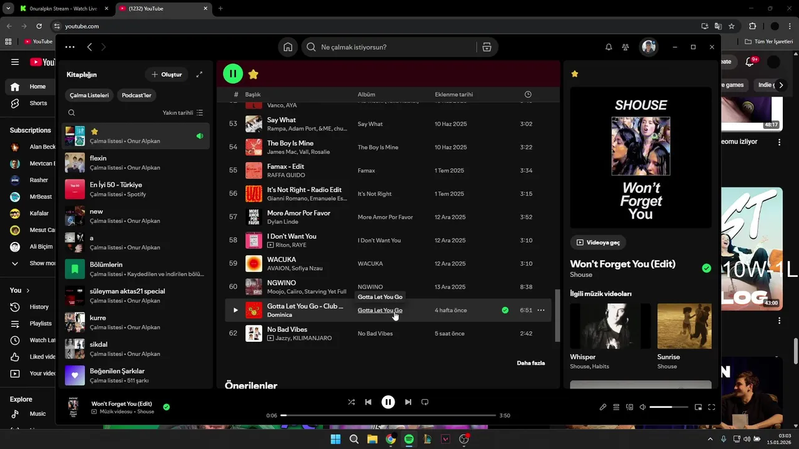This screenshot has width=799, height=449.
Task: Toggle saved check in now-playing bar
Action: (166, 407)
